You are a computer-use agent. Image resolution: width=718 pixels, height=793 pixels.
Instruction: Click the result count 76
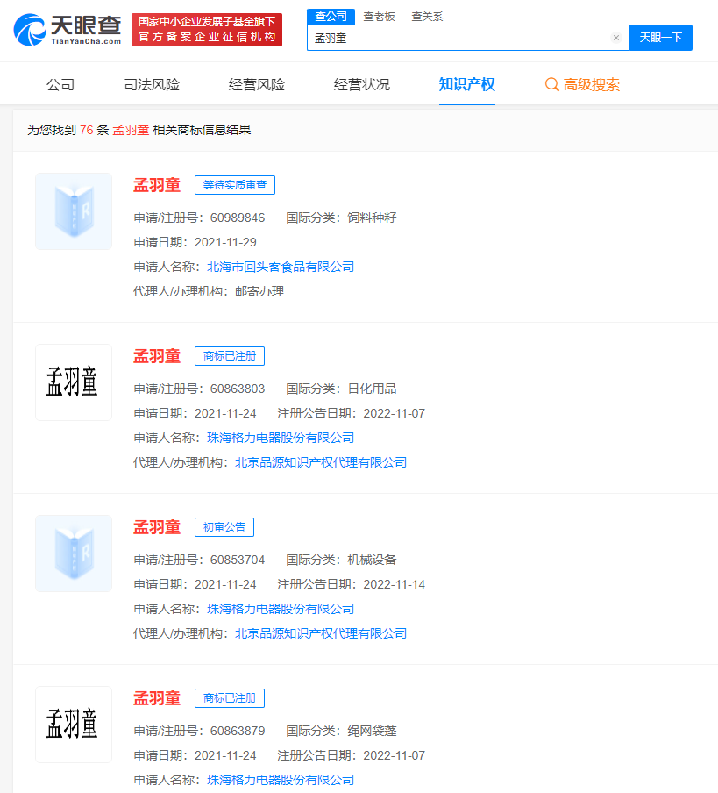[x=87, y=130]
